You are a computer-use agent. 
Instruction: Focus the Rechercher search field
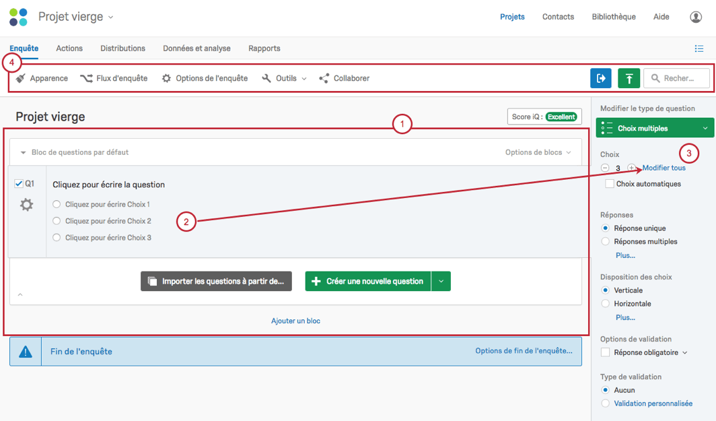coord(677,78)
